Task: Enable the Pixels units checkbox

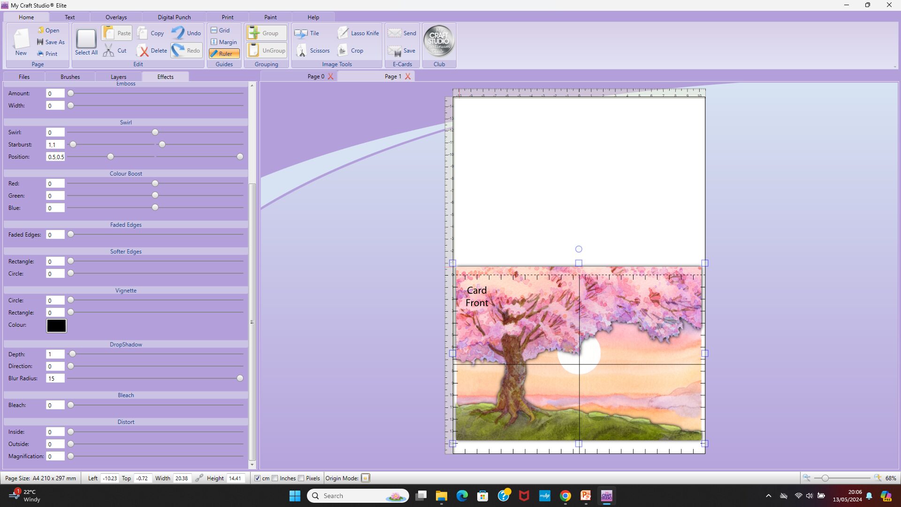Action: [301, 478]
